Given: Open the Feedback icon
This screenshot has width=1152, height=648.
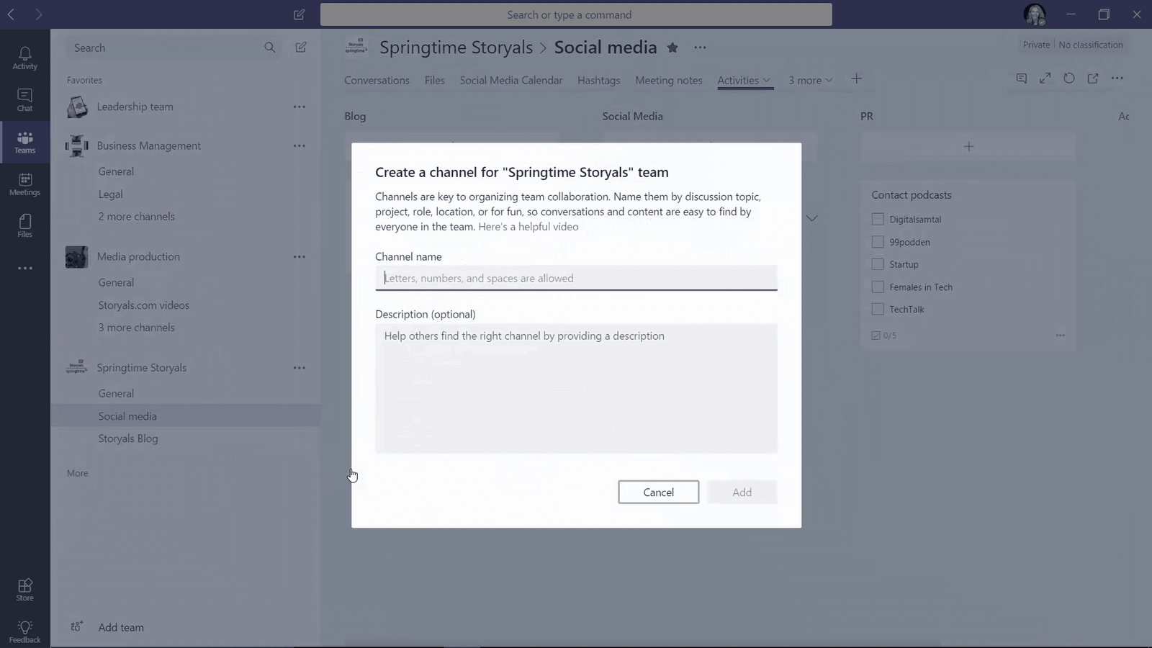Looking at the screenshot, I should click(24, 631).
